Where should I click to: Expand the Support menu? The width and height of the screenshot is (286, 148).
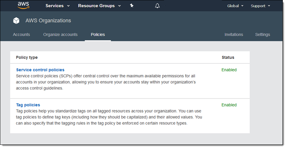(x=260, y=6)
